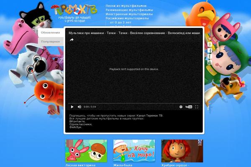Image resolution: width=251 pixels, height=167 pixels.
Task: Open the Odnoklassniki social icon
Action: tap(210, 56)
